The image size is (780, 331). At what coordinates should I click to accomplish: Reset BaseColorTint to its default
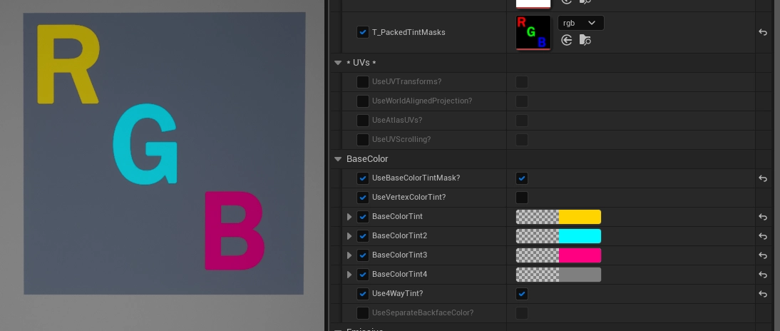pyautogui.click(x=763, y=217)
